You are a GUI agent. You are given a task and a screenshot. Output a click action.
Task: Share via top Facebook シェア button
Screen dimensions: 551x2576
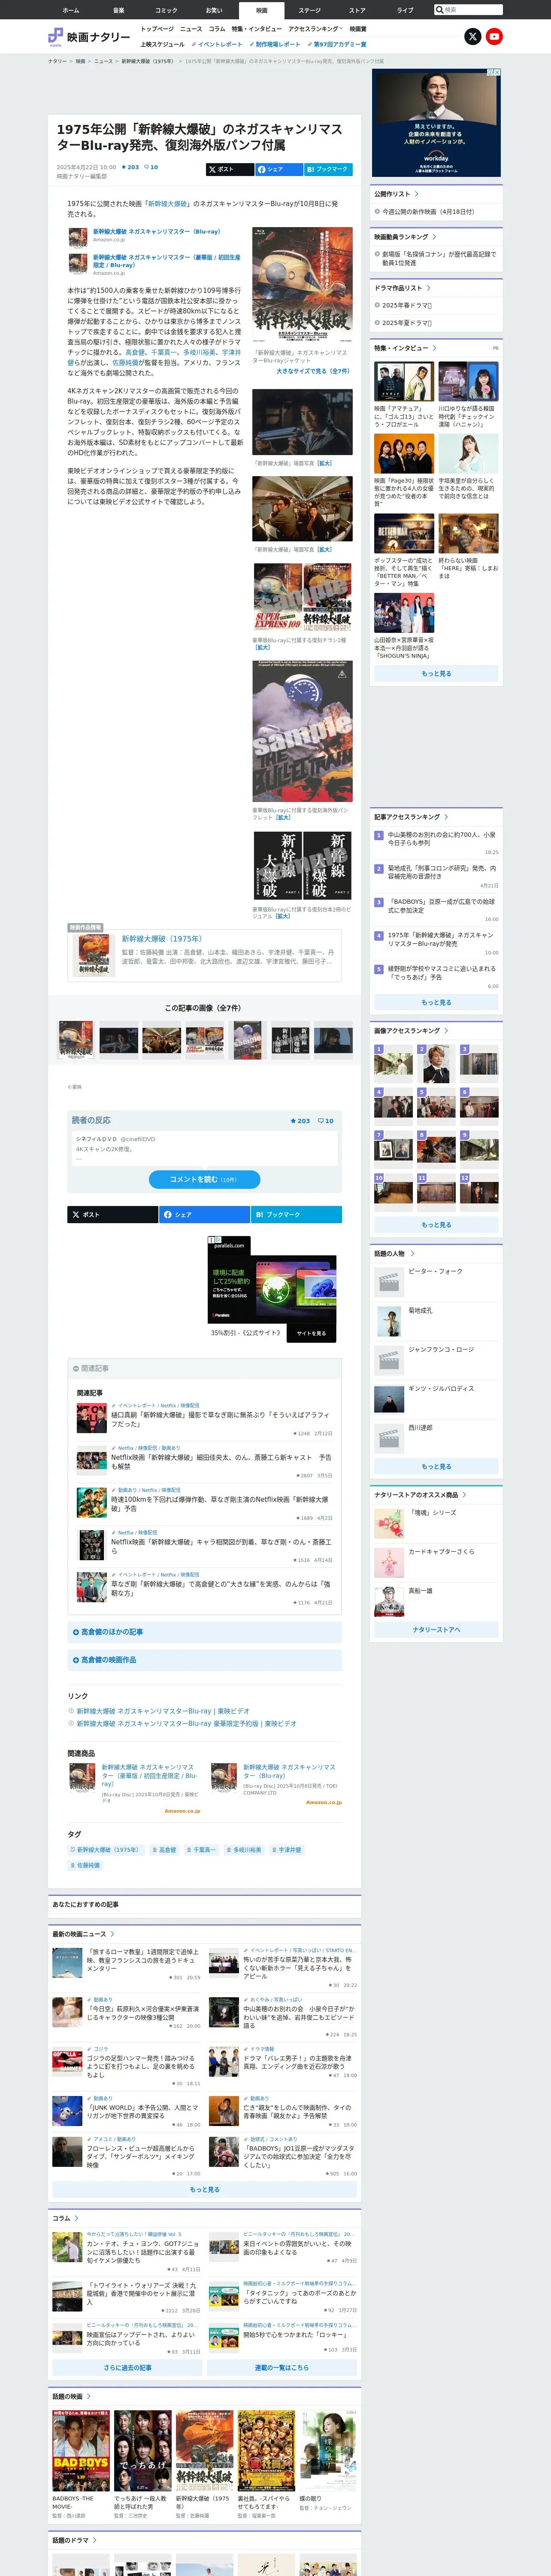279,169
